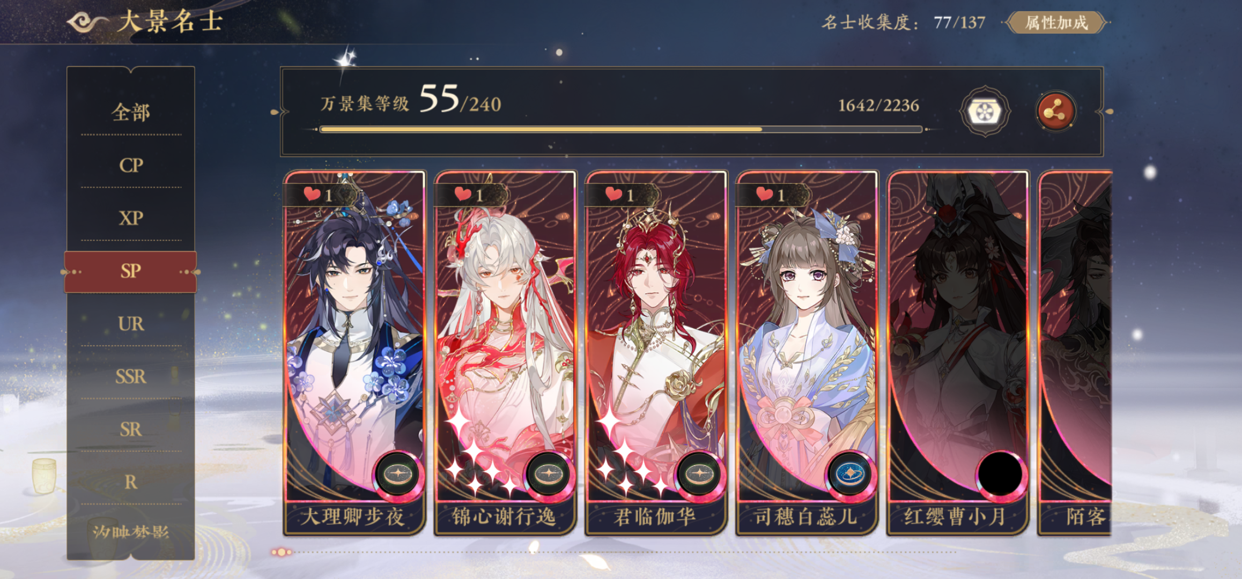
Task: Open the hexagonal flower collection icon
Action: 985,112
